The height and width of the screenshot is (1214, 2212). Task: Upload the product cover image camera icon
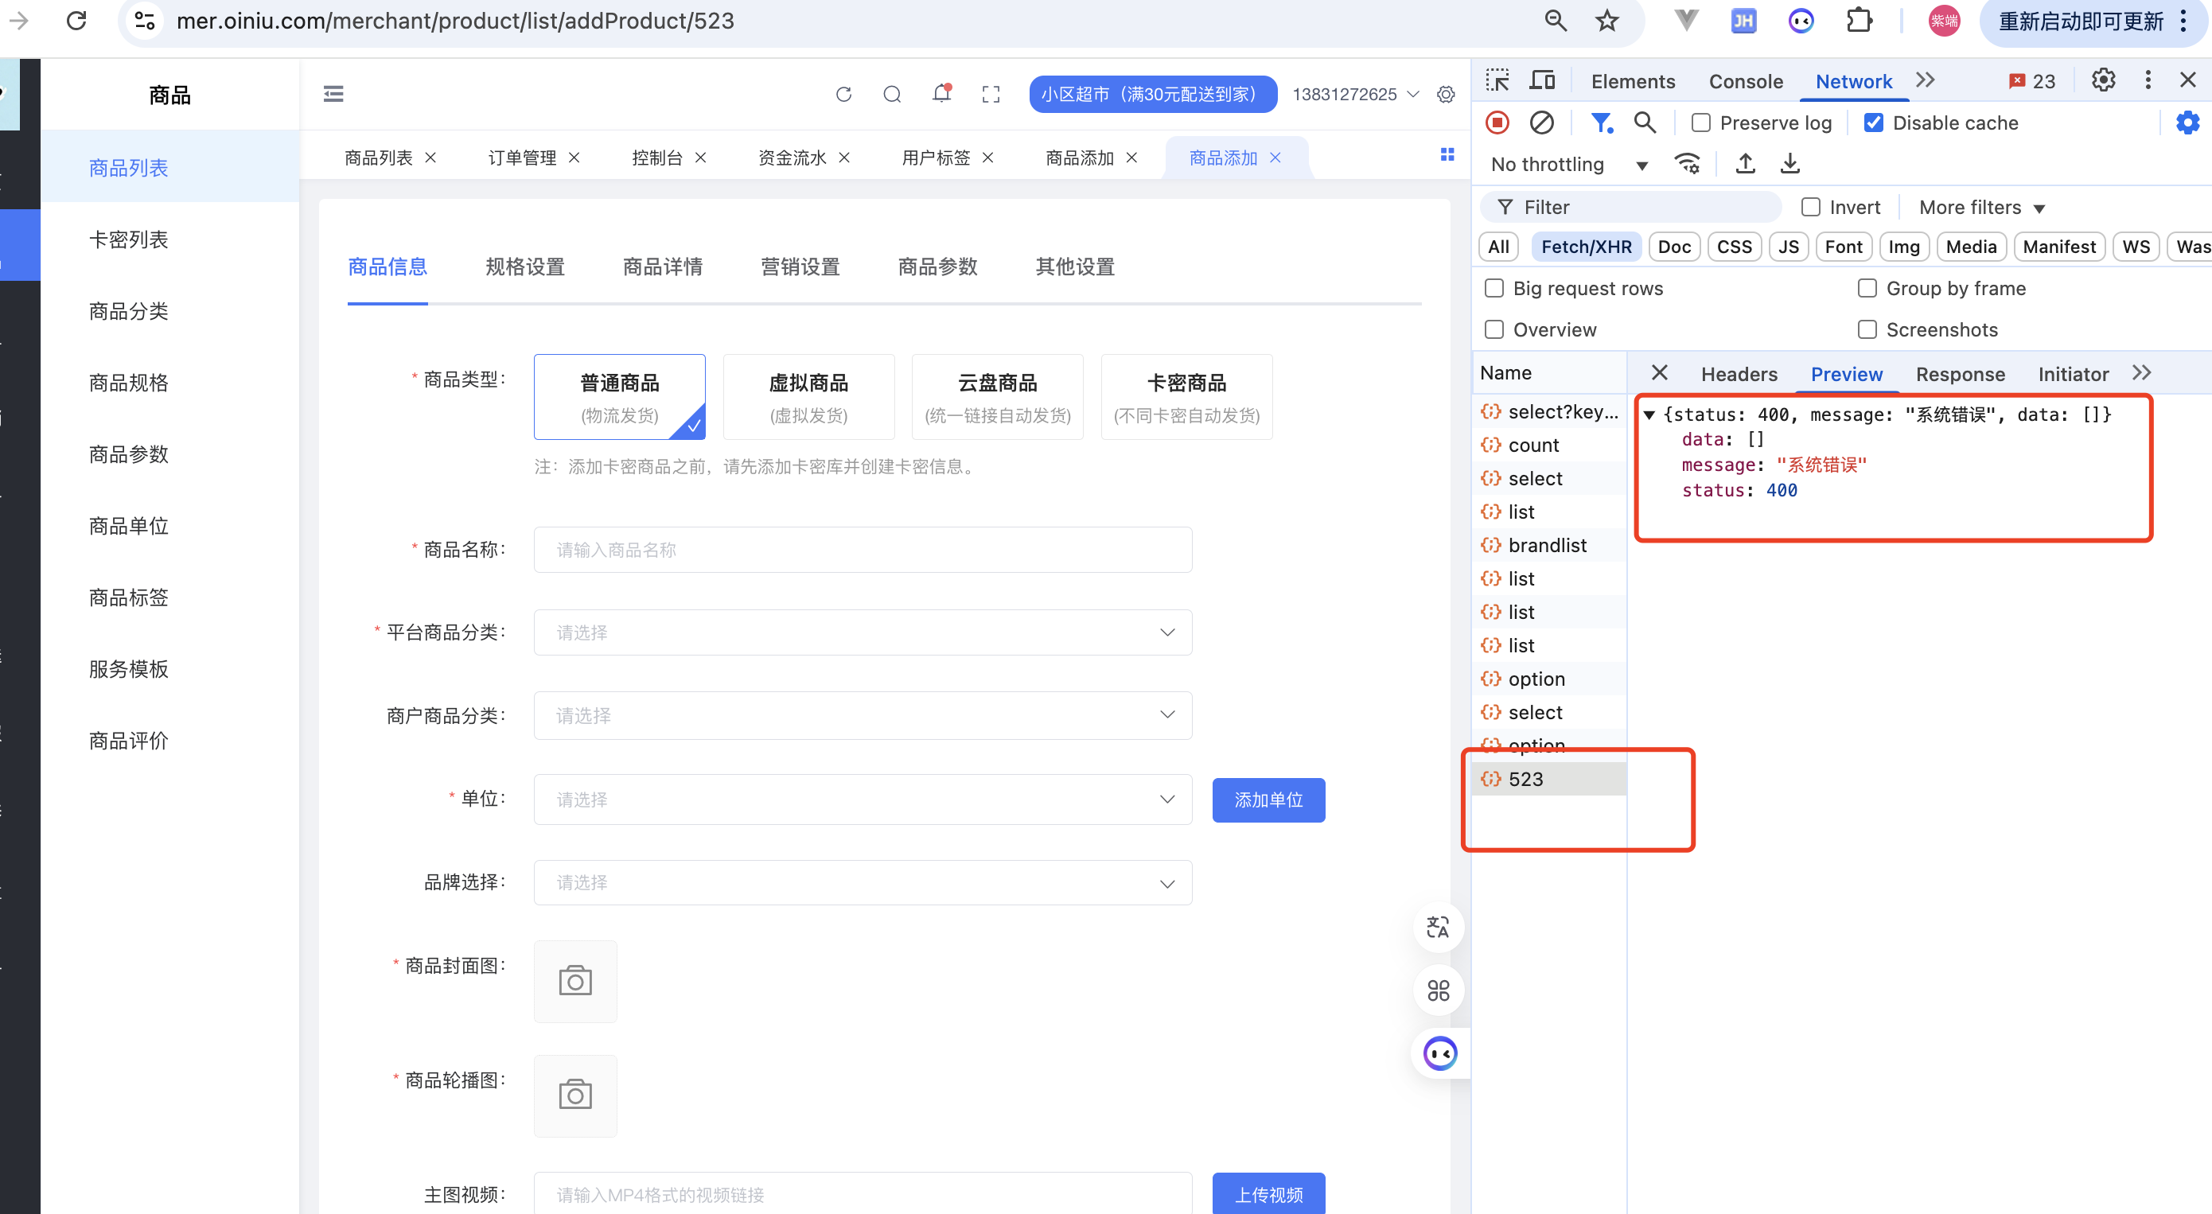tap(575, 982)
